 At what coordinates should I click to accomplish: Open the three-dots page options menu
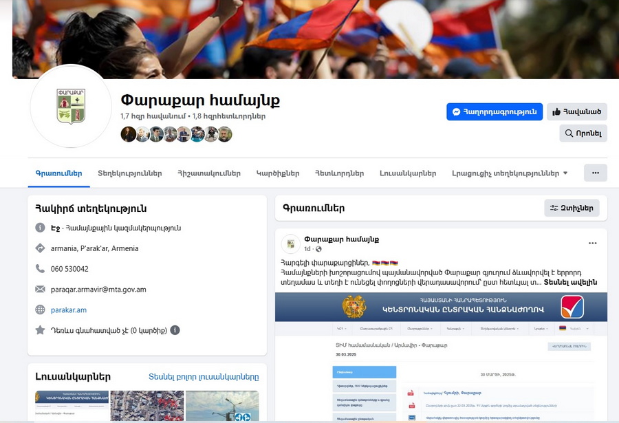pos(596,173)
